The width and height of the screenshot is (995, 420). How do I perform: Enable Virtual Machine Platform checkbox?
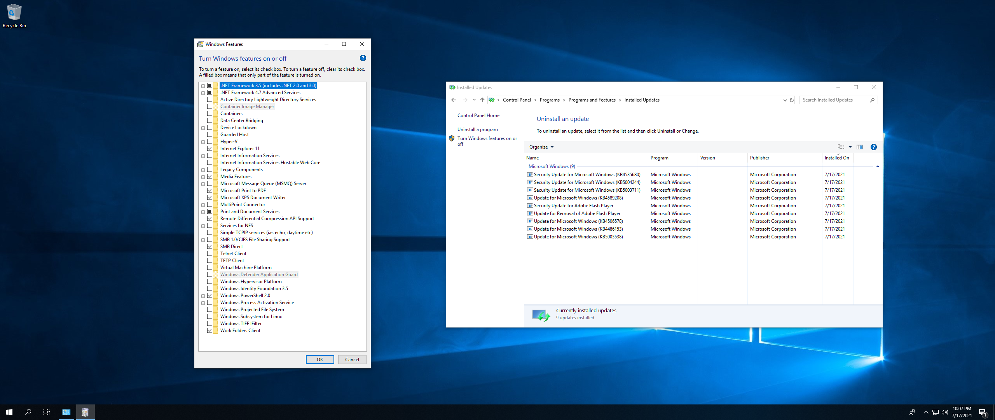210,268
